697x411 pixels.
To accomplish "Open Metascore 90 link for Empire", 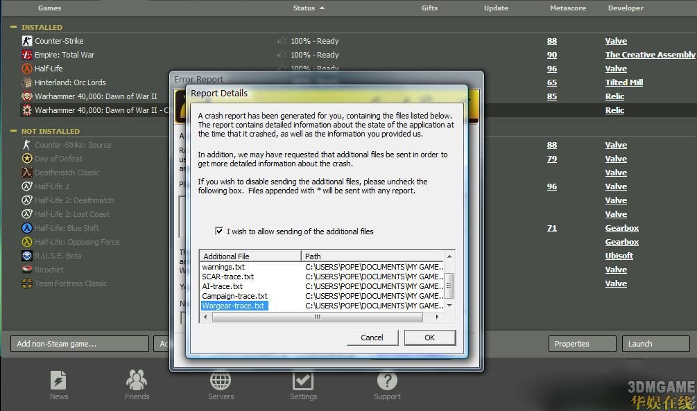I will pos(551,55).
